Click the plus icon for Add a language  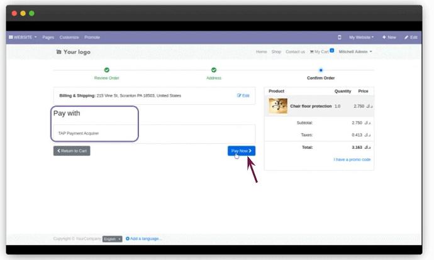[x=128, y=239]
